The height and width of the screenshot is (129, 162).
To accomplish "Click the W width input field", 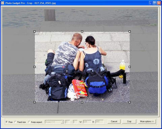I will click(87, 122).
